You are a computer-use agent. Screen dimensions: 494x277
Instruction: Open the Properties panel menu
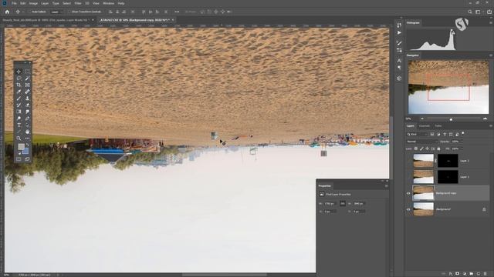pyautogui.click(x=386, y=186)
